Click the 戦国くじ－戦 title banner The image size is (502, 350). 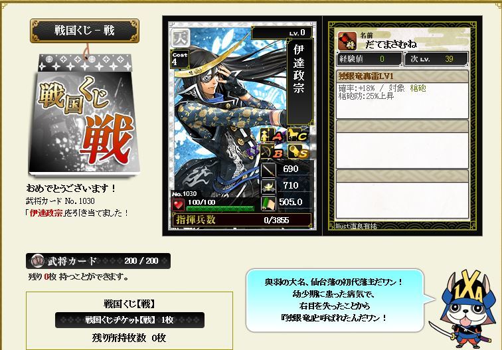click(84, 31)
